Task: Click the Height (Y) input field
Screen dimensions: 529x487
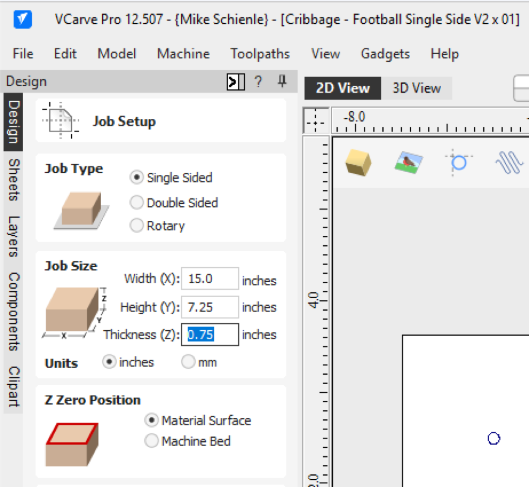Action: point(210,307)
